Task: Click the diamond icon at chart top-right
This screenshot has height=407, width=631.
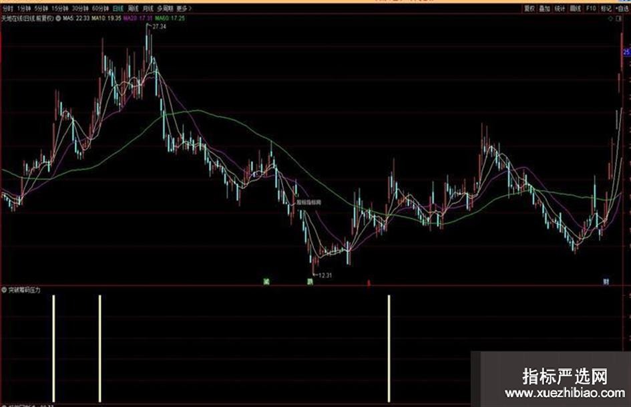Action: pos(611,19)
